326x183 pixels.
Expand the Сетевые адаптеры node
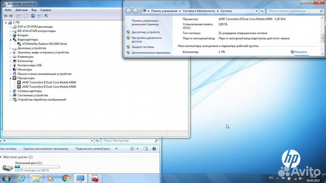coord(10,91)
